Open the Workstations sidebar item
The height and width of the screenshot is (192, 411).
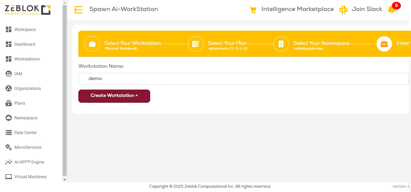tap(27, 59)
